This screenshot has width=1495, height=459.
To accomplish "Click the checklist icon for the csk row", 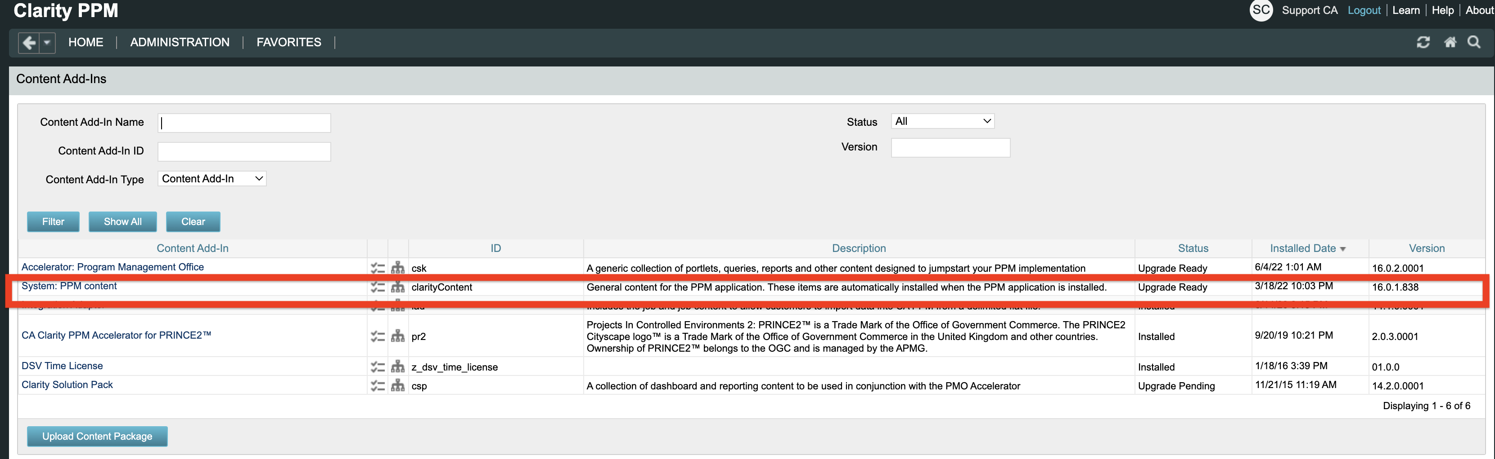I will [378, 268].
